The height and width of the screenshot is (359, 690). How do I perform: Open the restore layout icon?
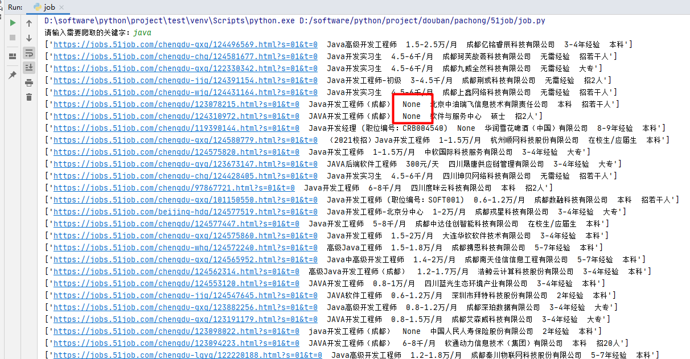12,56
